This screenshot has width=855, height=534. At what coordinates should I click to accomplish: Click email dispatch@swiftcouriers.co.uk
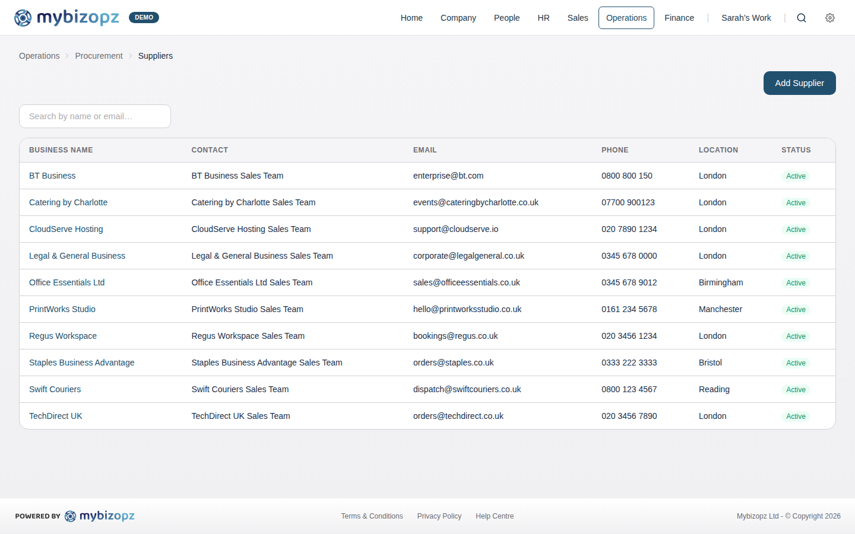[467, 389]
